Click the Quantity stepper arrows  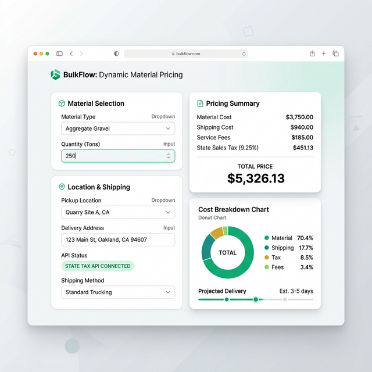(168, 156)
